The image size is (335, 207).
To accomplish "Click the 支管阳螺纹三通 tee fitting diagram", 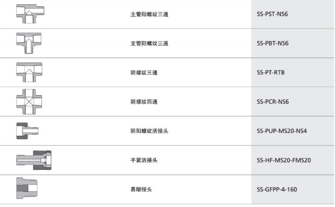I will coord(29,43).
